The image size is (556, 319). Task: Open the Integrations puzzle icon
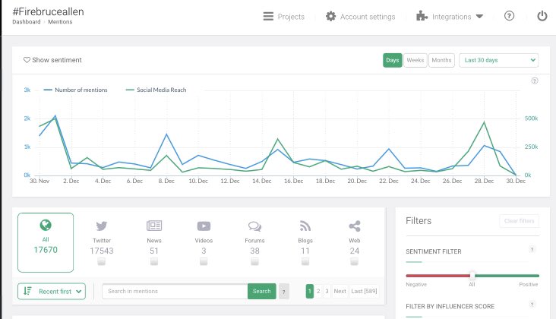(x=422, y=16)
